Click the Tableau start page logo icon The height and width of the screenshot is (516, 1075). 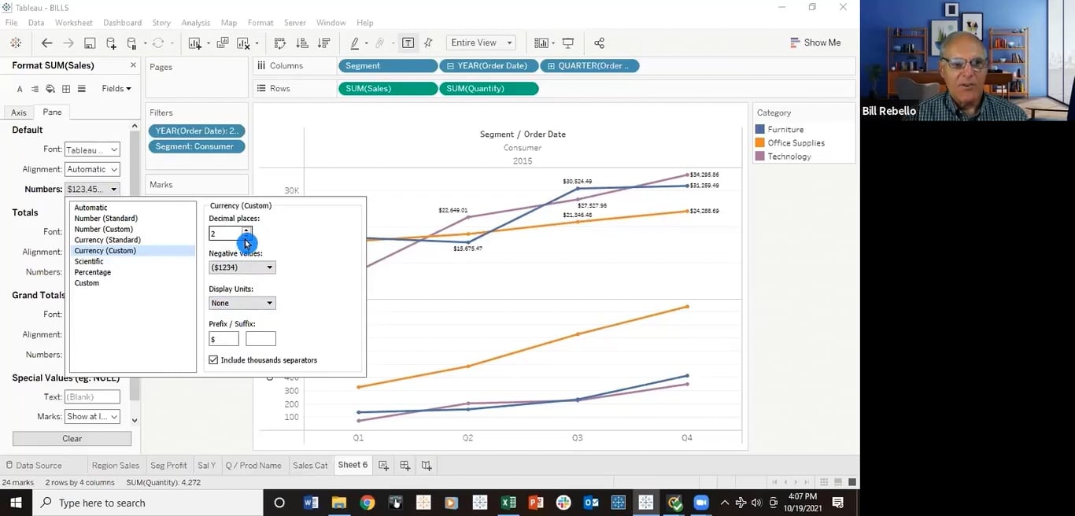point(16,42)
